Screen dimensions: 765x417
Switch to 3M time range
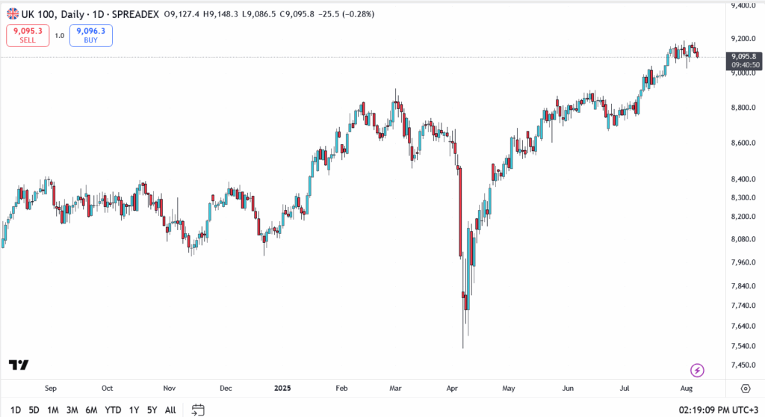[x=72, y=410]
